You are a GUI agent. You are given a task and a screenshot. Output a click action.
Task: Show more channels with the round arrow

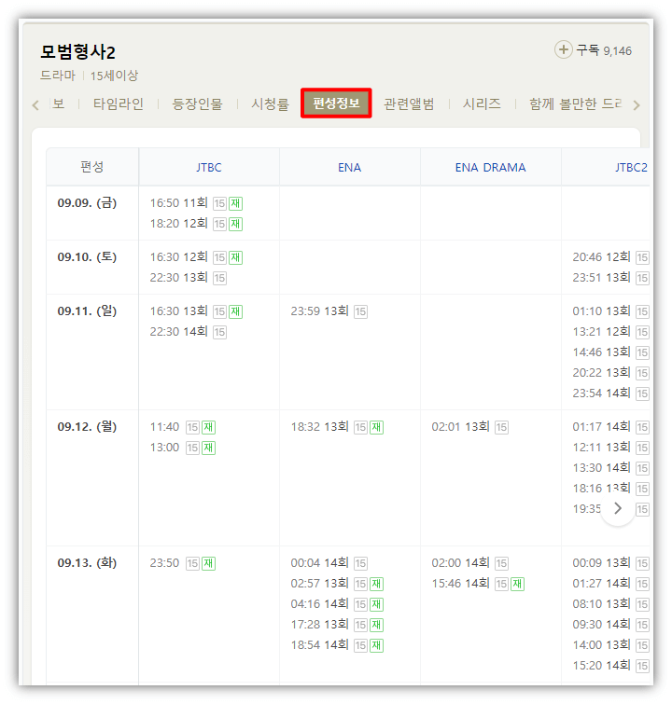click(618, 508)
